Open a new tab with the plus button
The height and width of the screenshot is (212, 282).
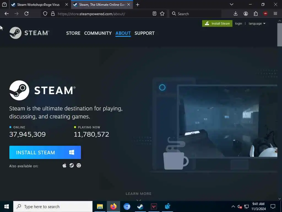point(138,5)
